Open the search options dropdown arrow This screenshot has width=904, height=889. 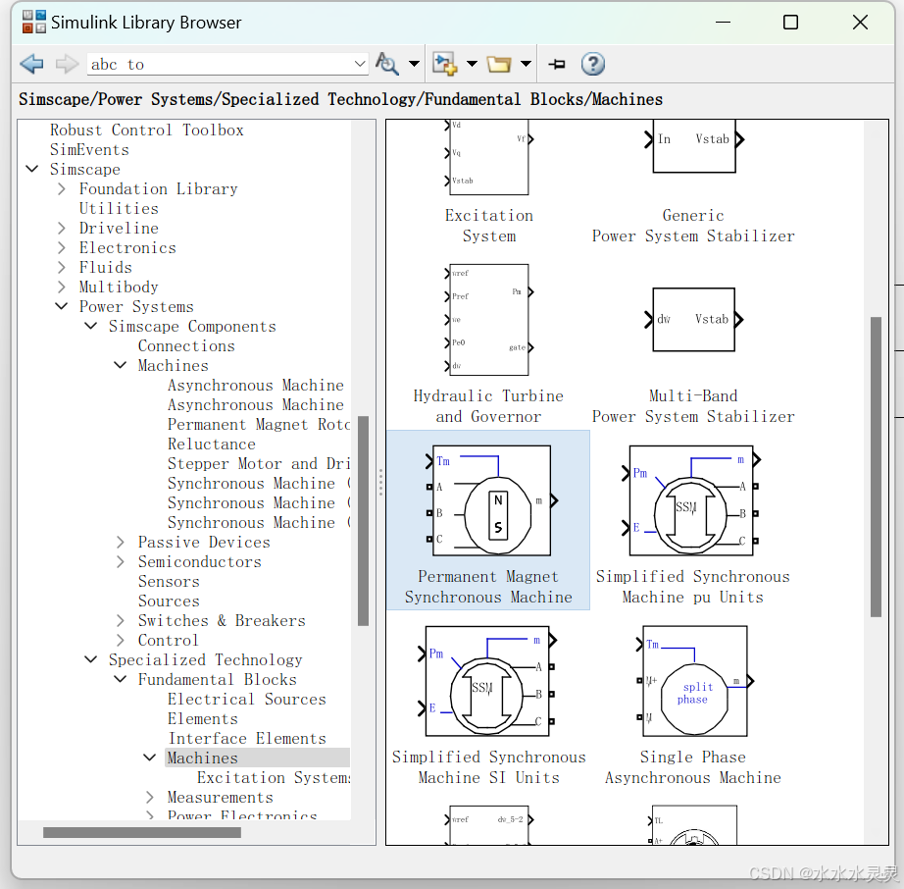click(x=414, y=64)
